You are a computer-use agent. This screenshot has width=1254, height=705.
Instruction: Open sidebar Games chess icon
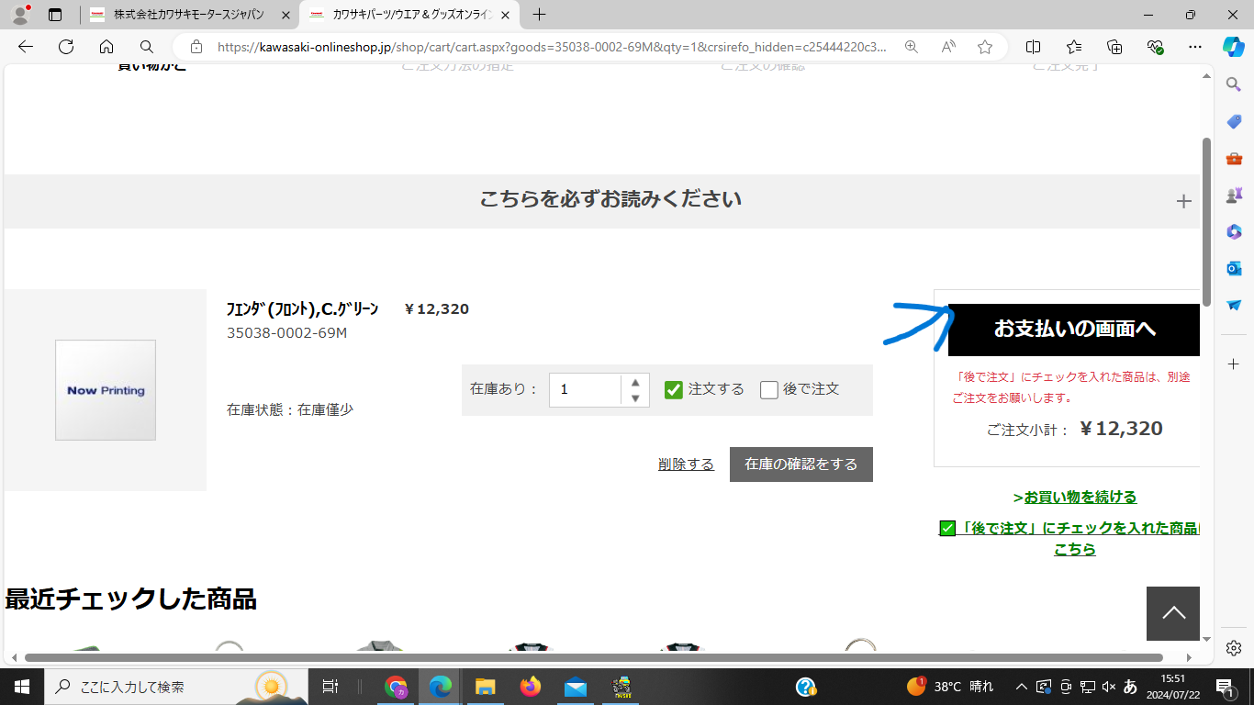[x=1234, y=195]
